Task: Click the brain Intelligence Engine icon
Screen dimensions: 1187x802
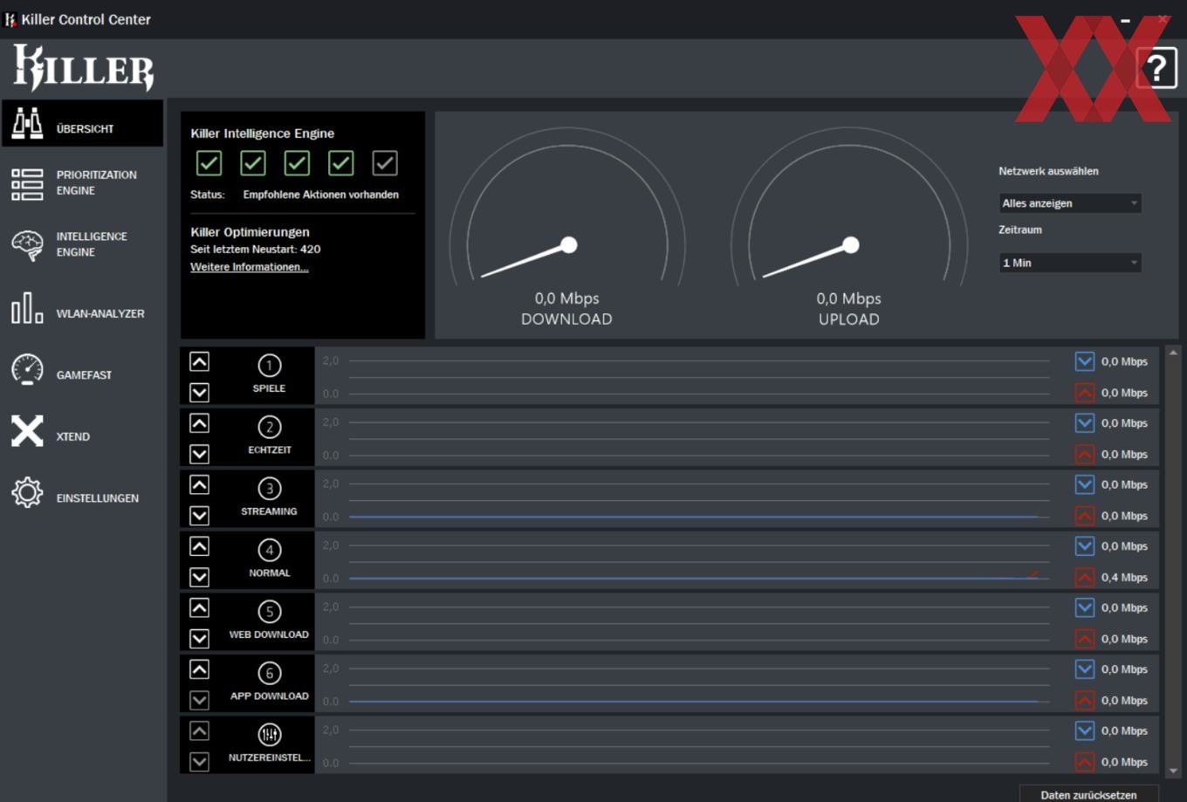Action: [27, 245]
